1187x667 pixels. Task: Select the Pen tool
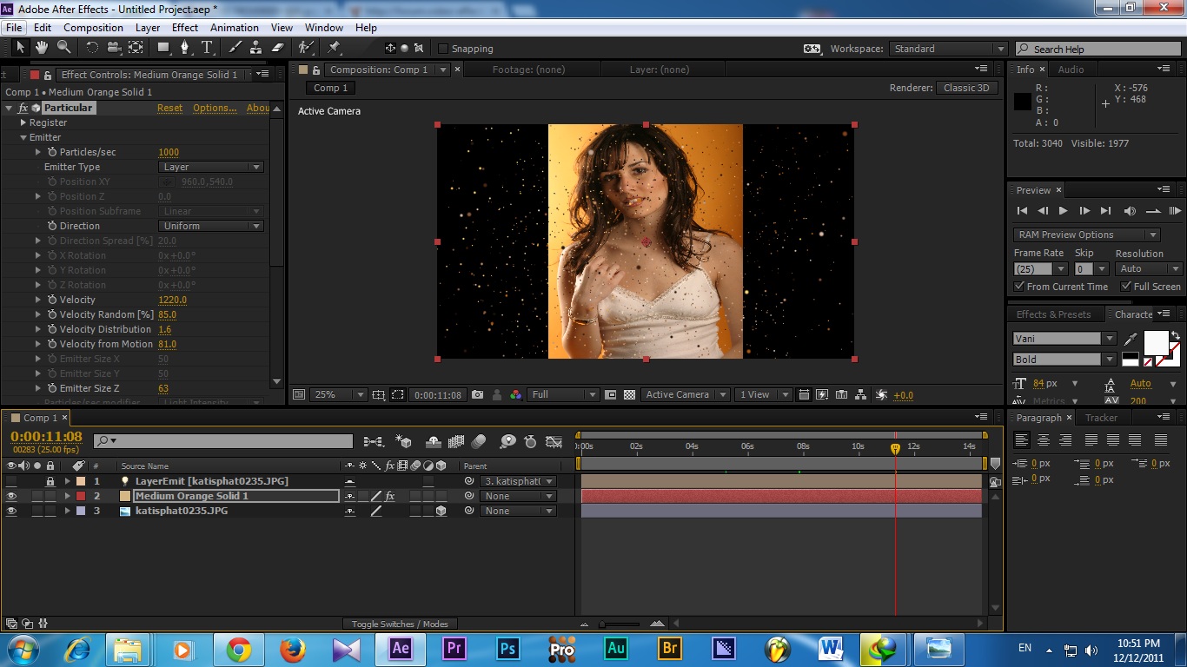(185, 48)
